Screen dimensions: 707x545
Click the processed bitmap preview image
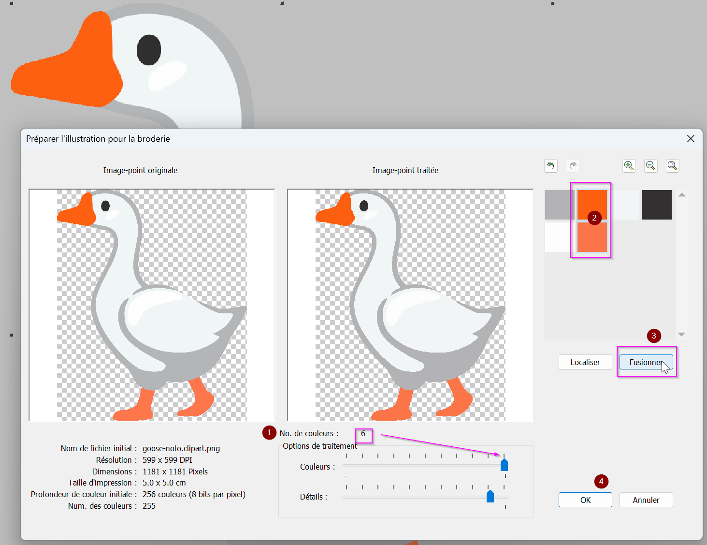click(x=410, y=305)
